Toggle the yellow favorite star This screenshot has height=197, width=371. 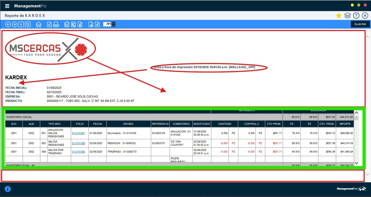click(x=339, y=16)
